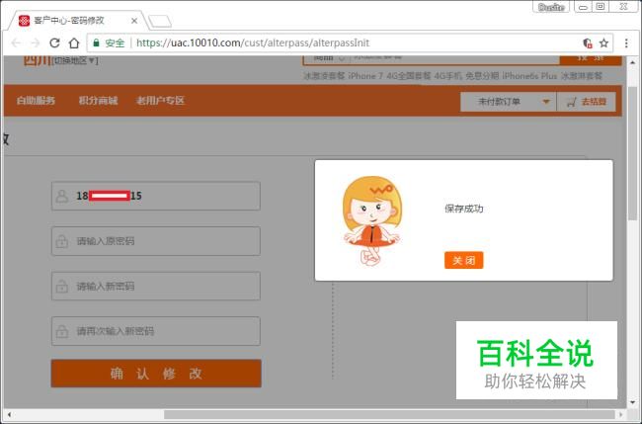Click the 请输入原密码 field
Viewport: 642px width, 424px height.
(x=156, y=241)
